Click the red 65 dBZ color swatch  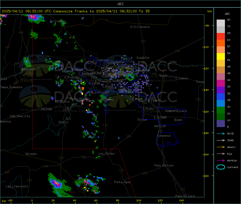(221, 36)
